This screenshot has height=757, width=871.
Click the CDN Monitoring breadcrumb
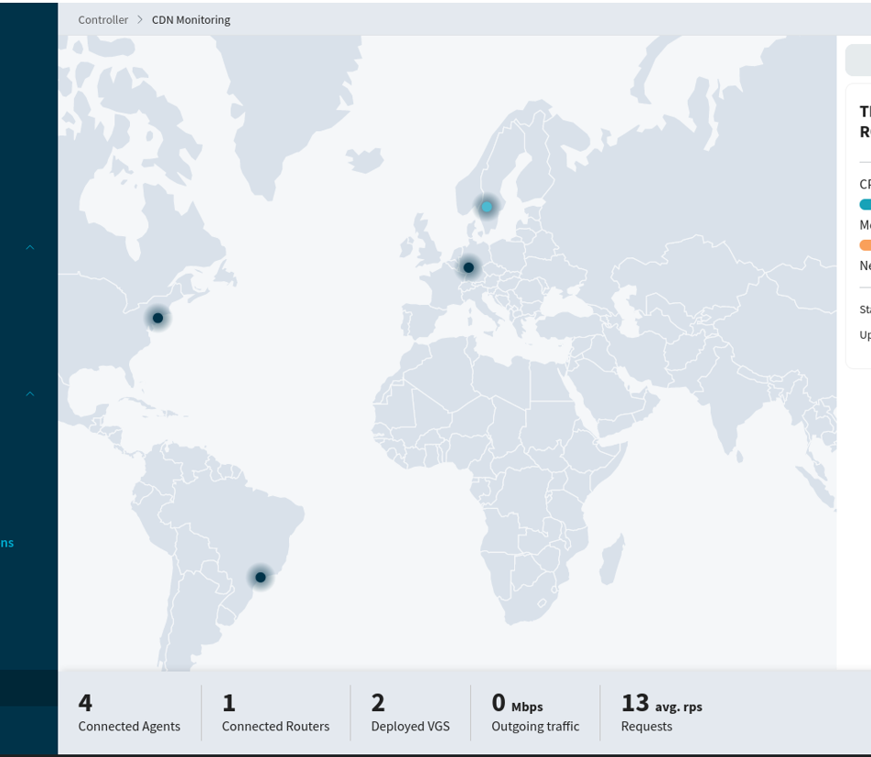(x=191, y=19)
